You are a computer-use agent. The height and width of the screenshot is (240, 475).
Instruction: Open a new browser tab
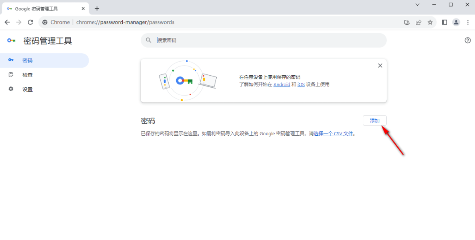[97, 8]
